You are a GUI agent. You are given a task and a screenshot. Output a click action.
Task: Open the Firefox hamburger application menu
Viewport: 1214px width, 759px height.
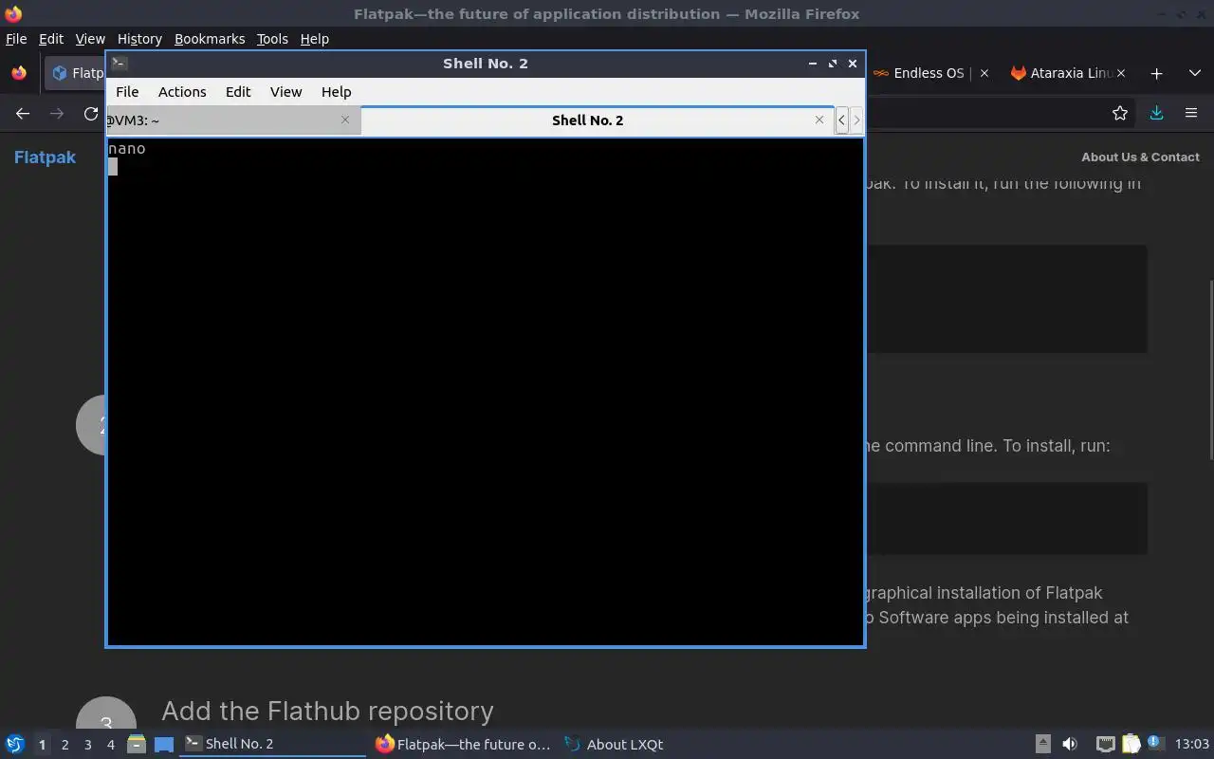click(1191, 114)
